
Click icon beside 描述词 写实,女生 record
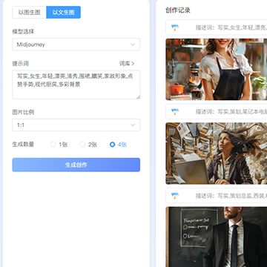point(175,27)
